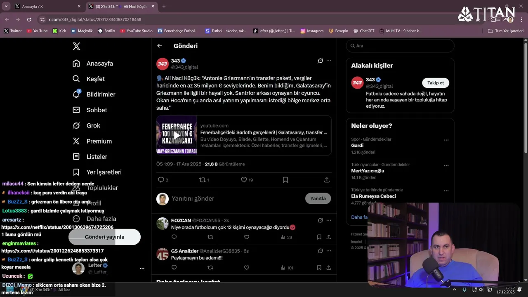This screenshot has height=297, width=528.
Task: Switch to the Anasayfa / X tab
Action: [x=47, y=7]
